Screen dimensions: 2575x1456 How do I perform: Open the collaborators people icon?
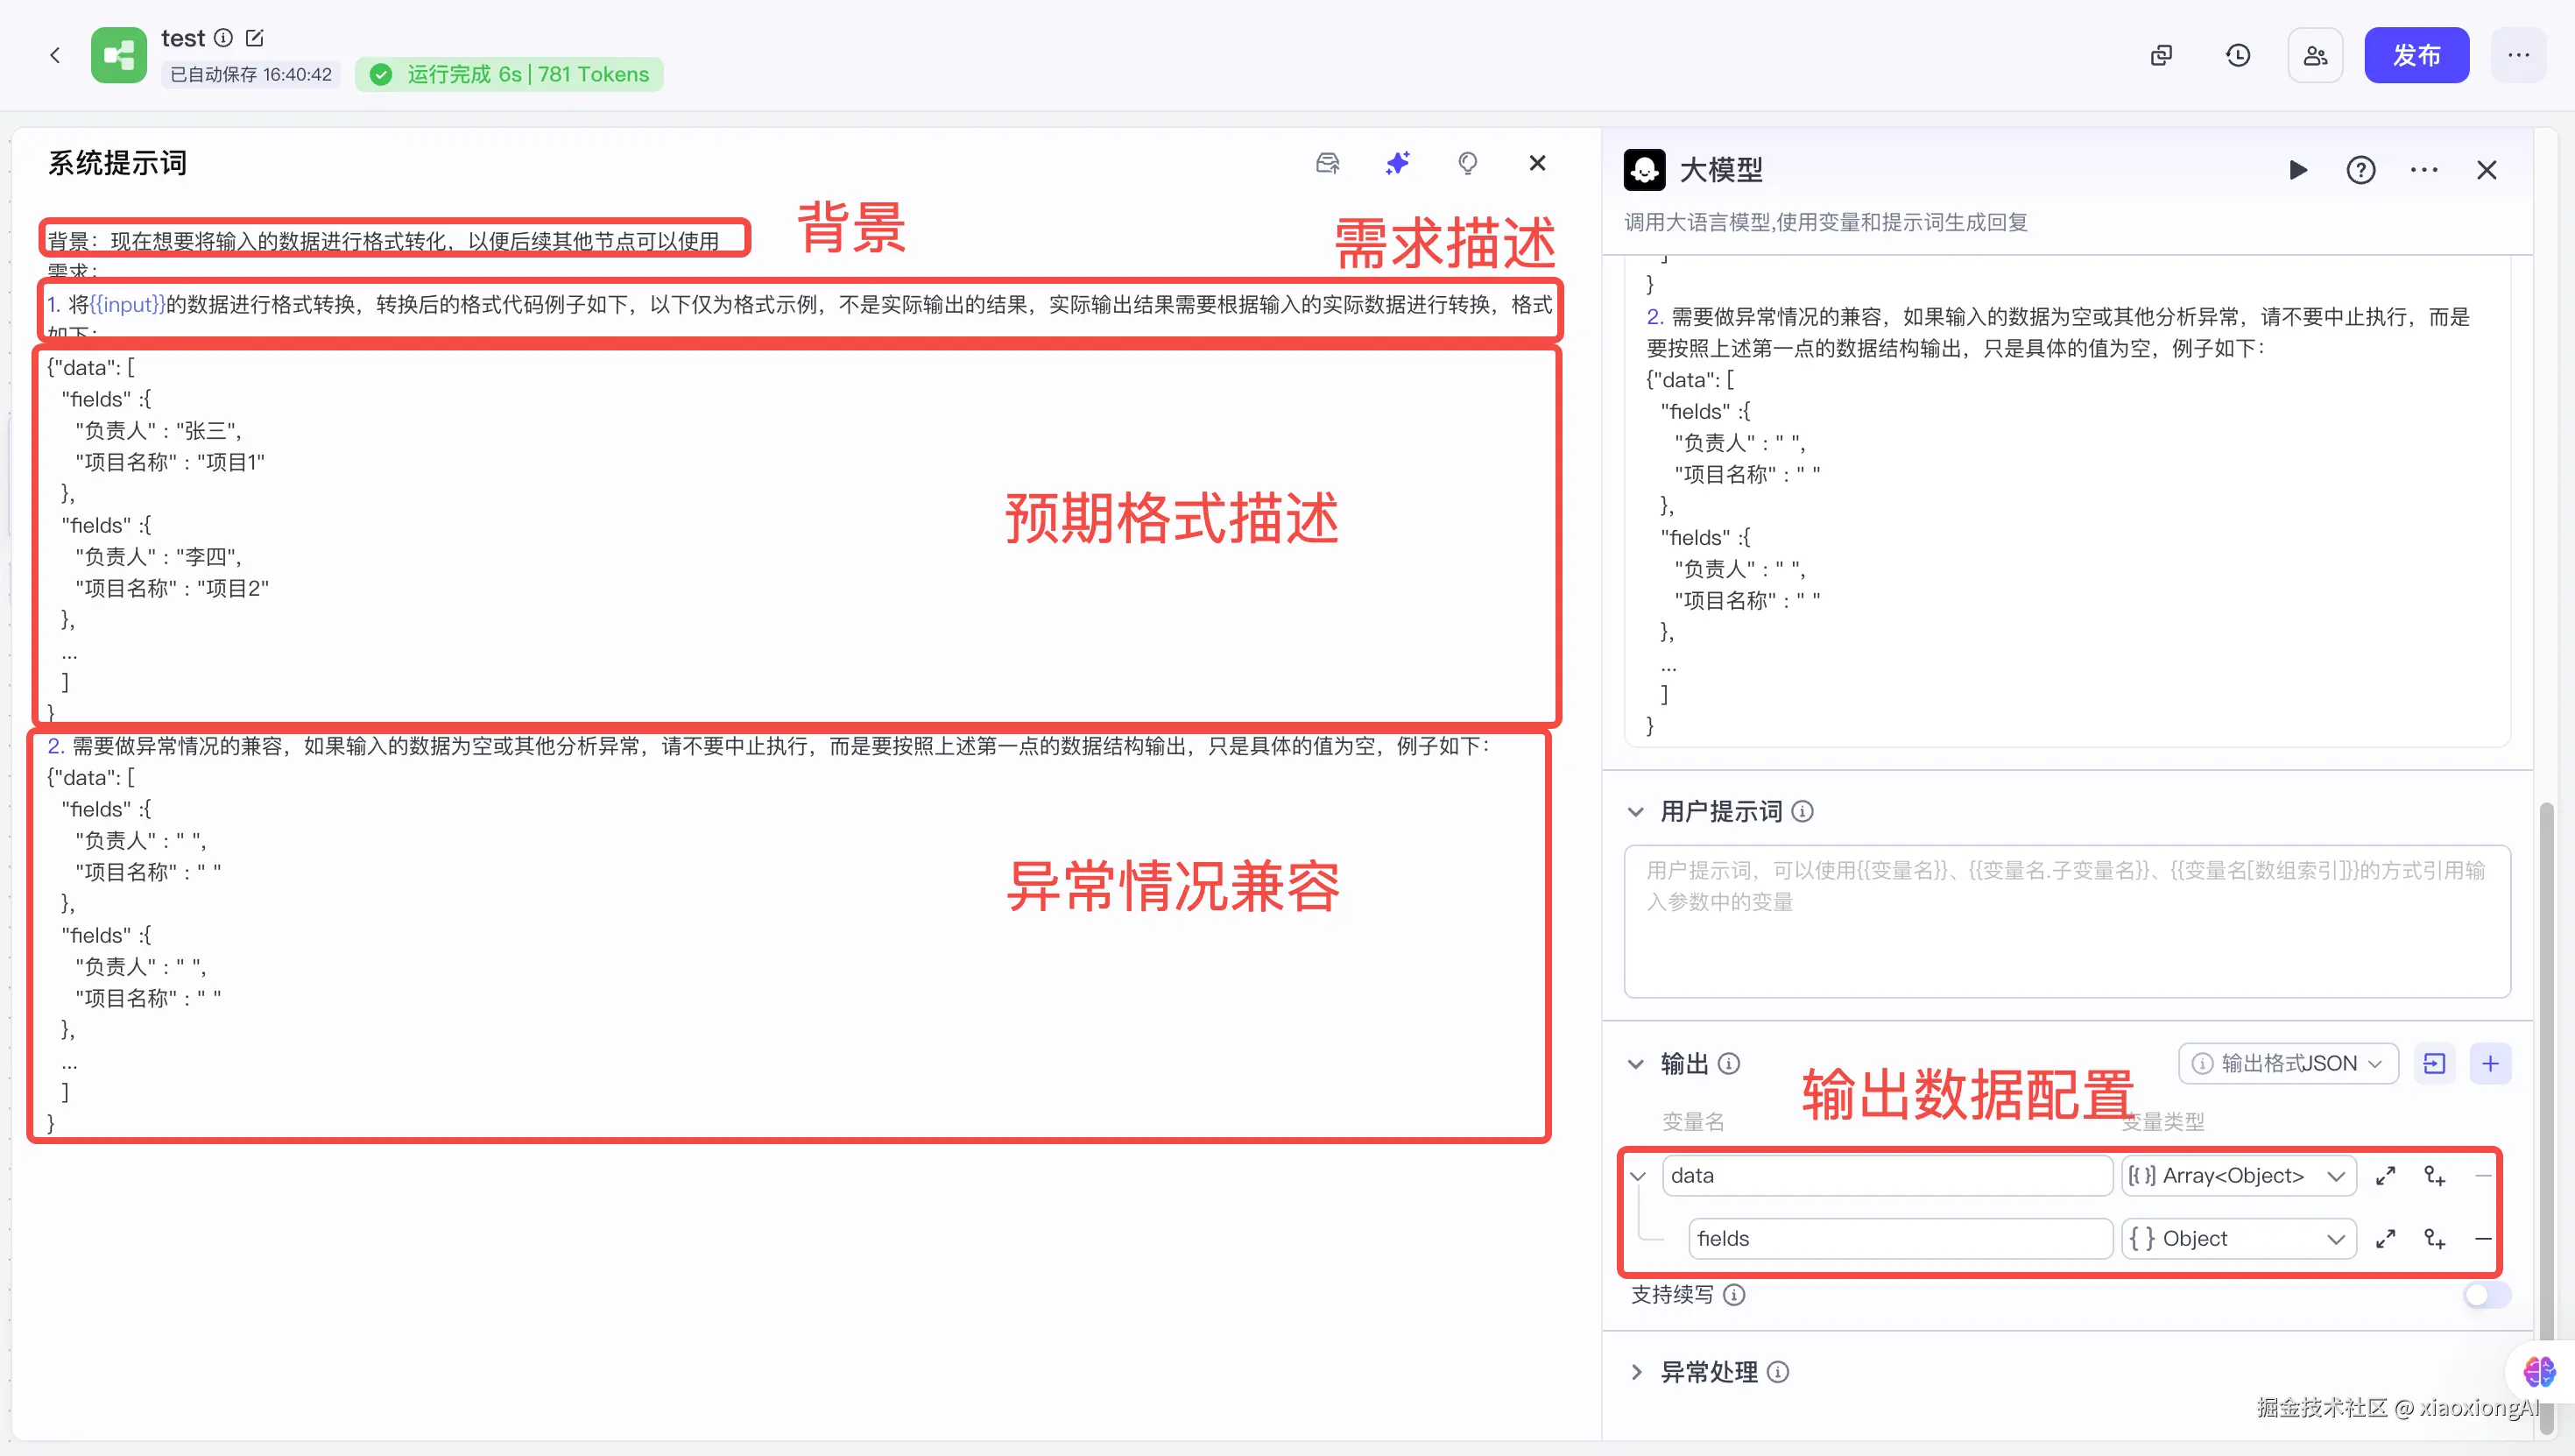(2315, 55)
